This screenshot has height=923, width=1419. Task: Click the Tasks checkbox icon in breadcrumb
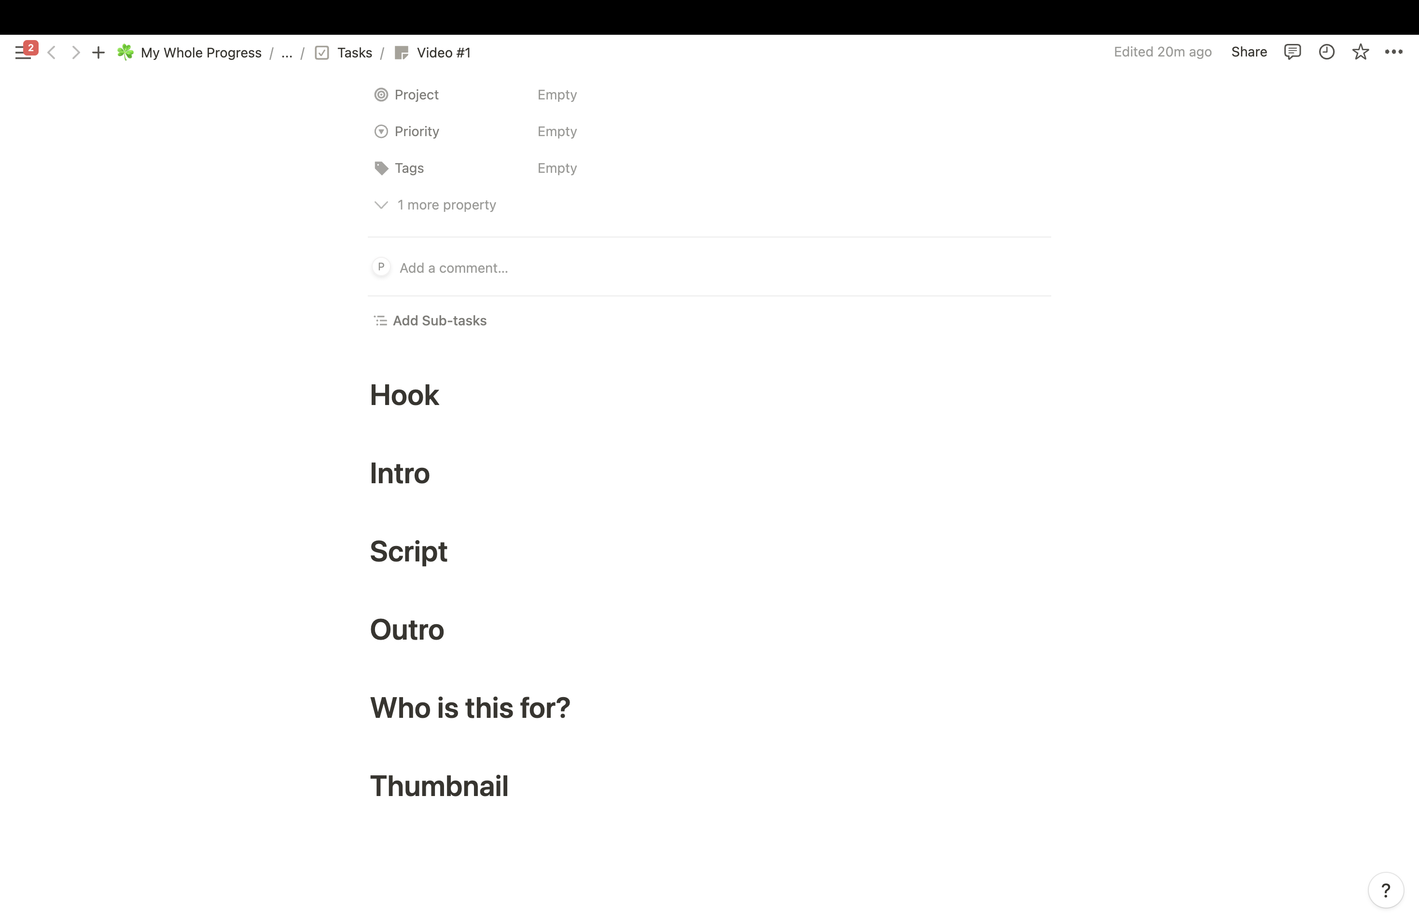(322, 53)
